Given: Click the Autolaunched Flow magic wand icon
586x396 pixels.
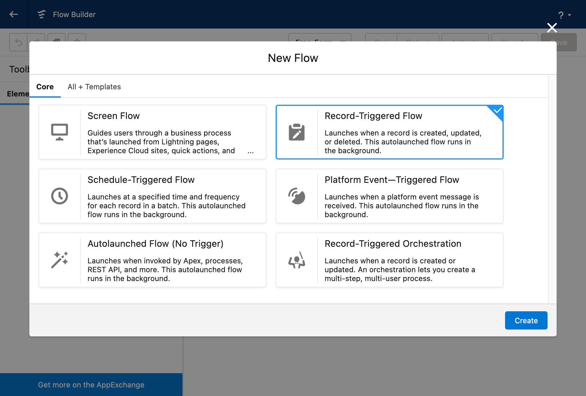Looking at the screenshot, I should coord(59,260).
